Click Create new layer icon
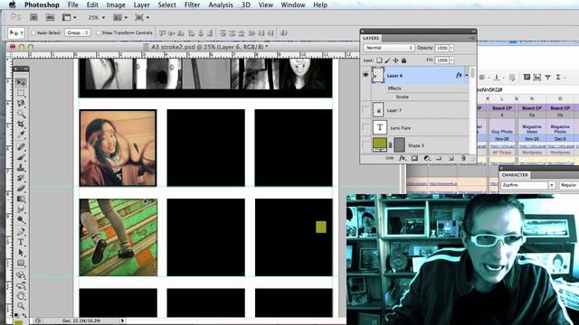Screen dimensions: 579x325 tap(451, 158)
